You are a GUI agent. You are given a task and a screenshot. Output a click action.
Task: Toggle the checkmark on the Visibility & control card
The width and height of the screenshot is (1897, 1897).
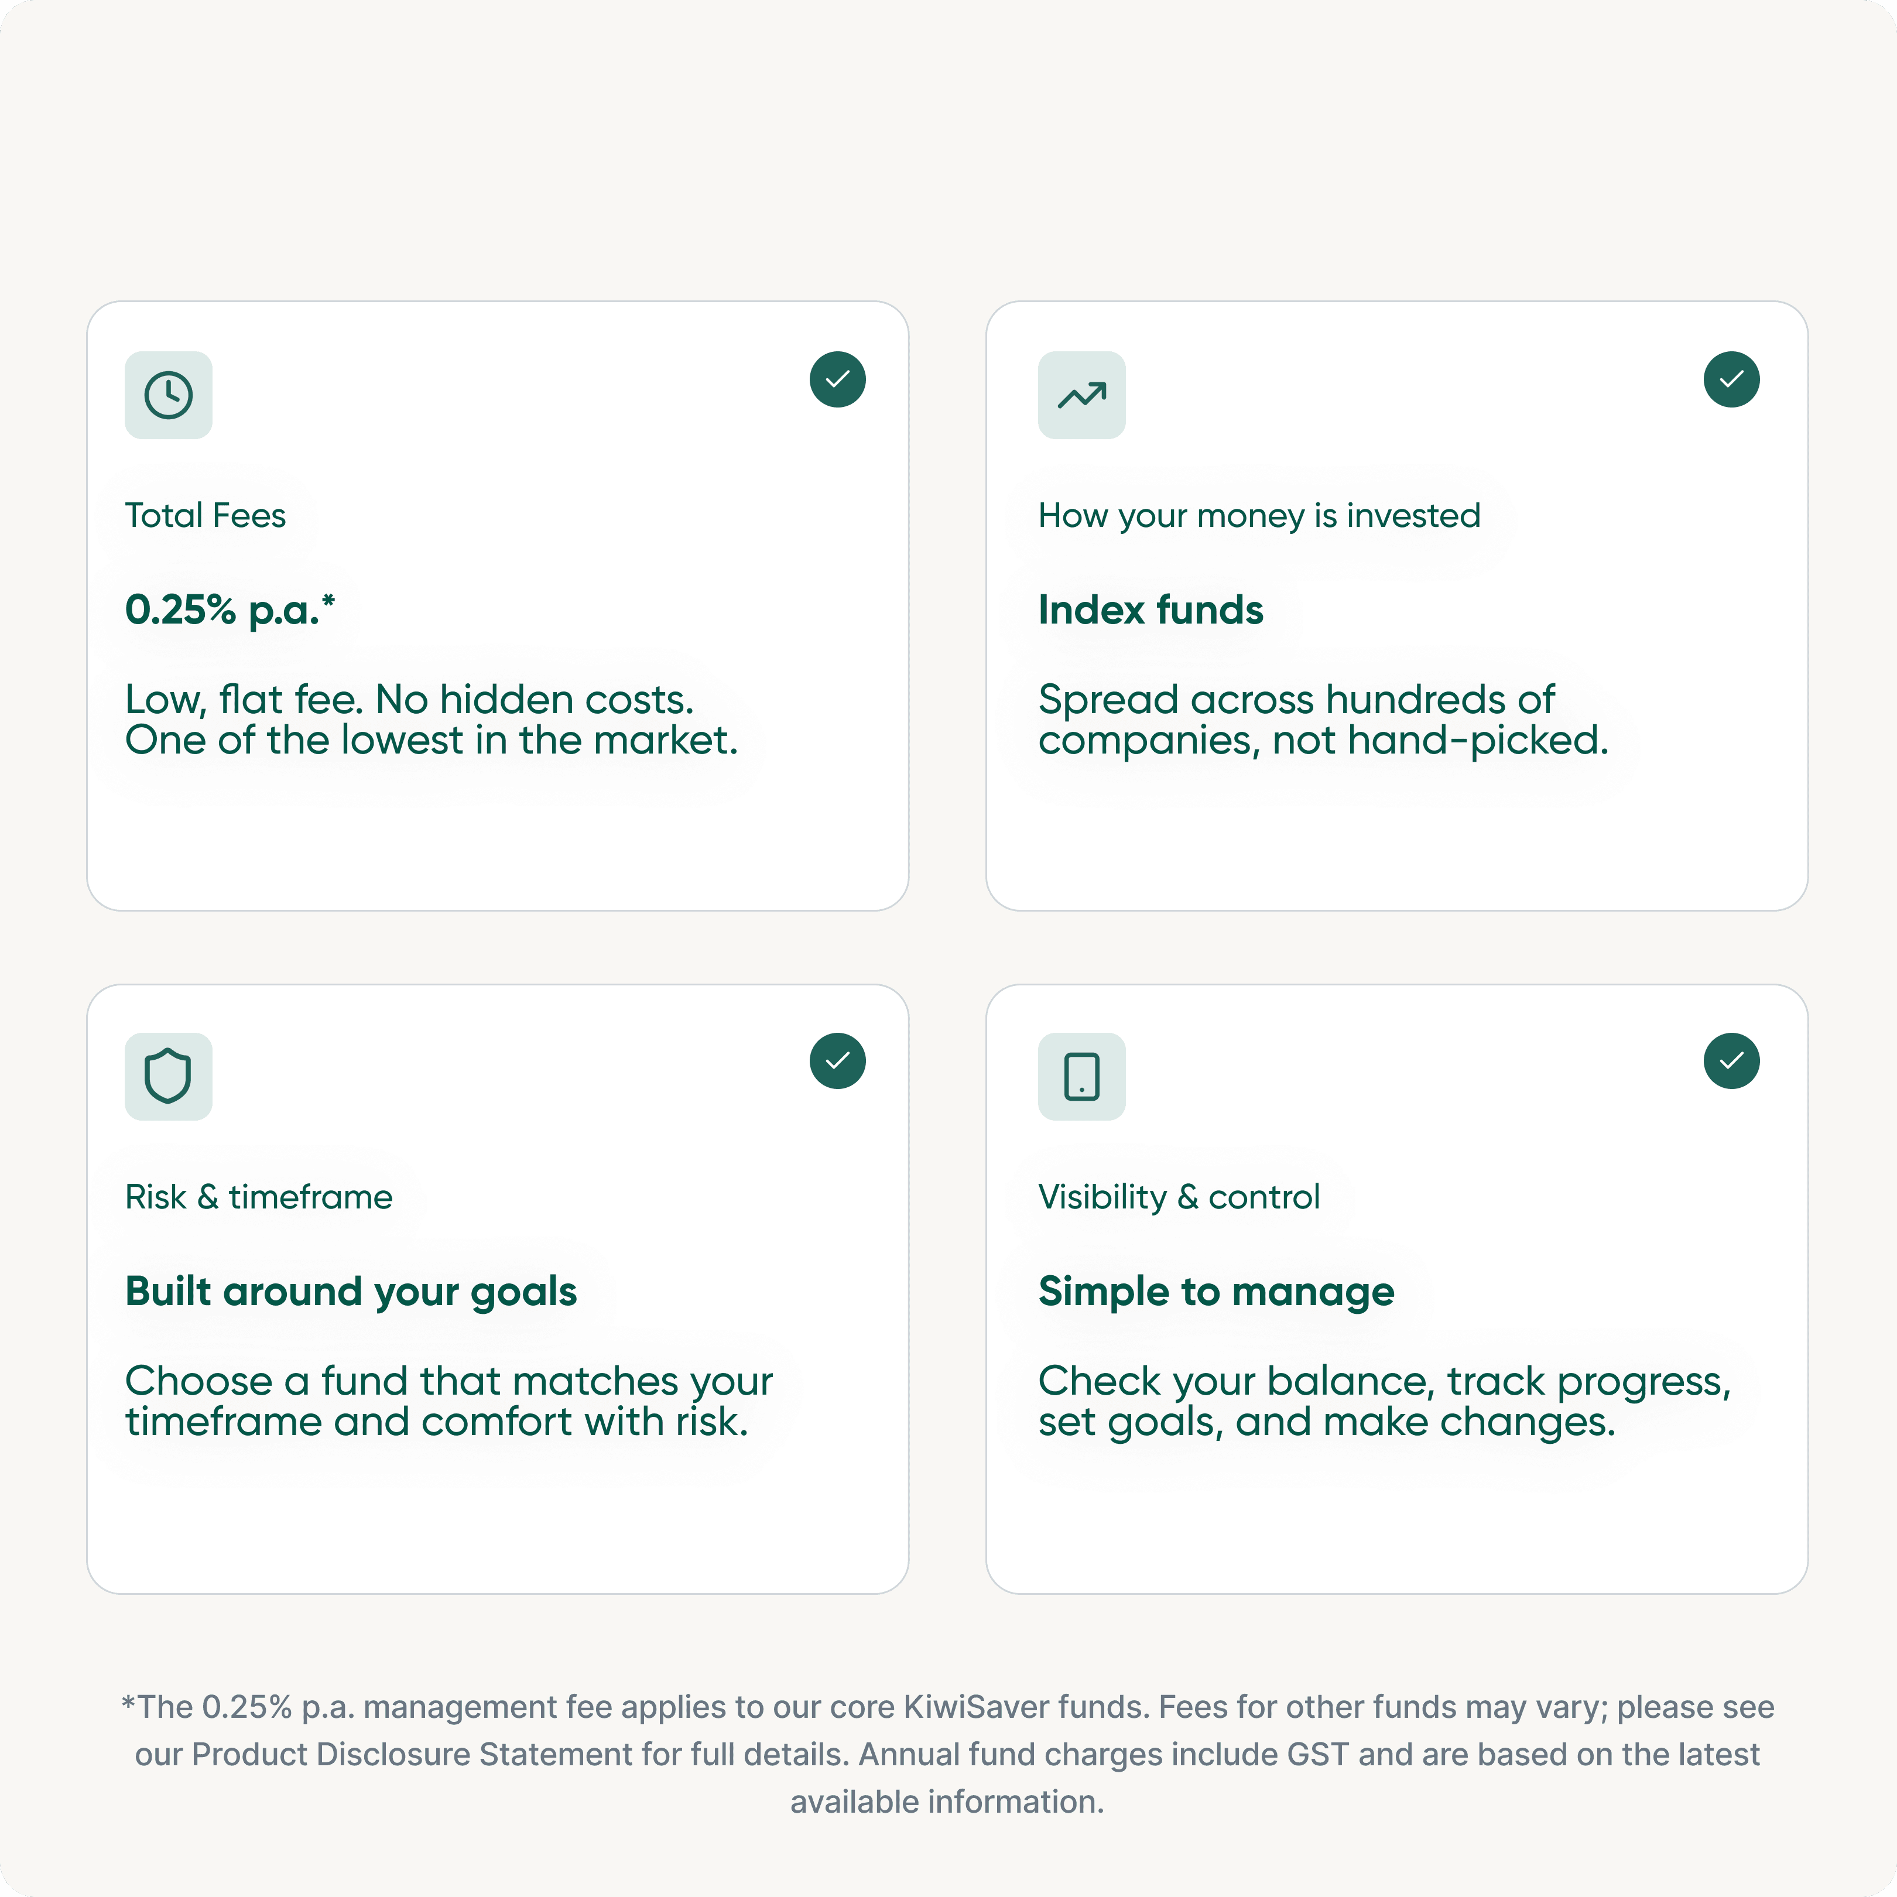tap(1731, 1060)
